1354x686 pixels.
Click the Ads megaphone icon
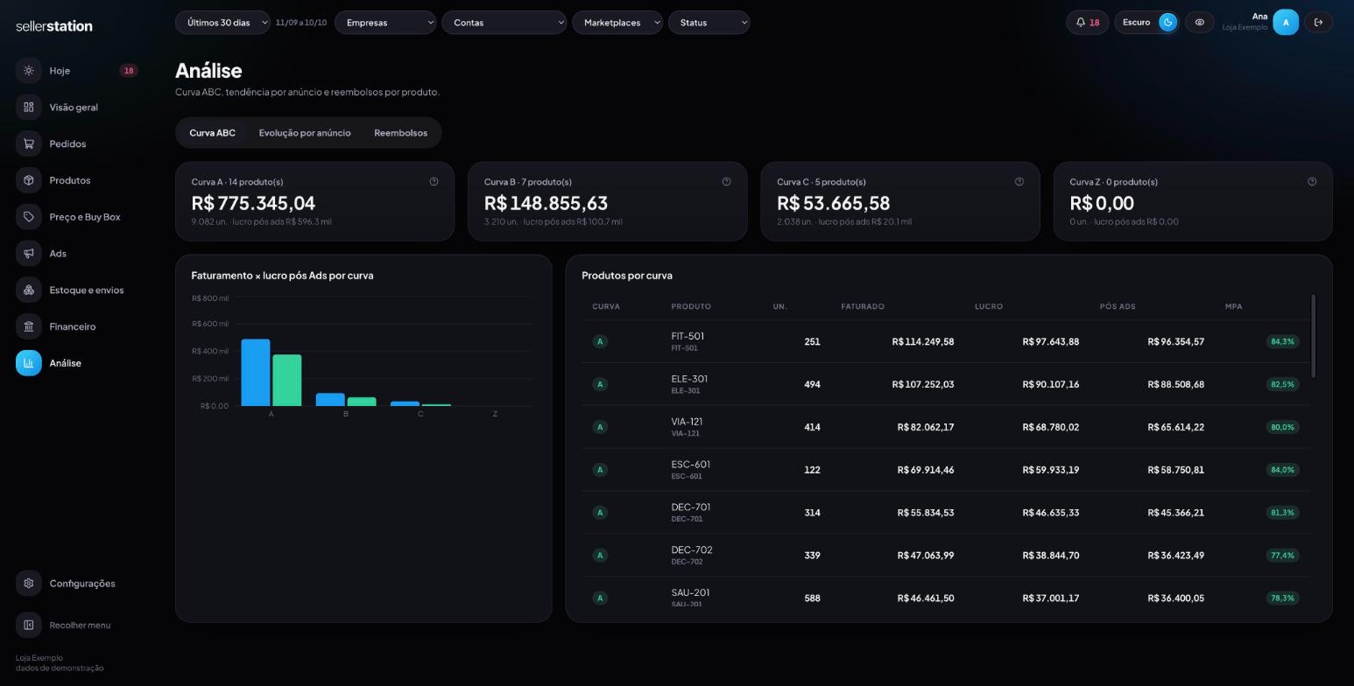(29, 254)
